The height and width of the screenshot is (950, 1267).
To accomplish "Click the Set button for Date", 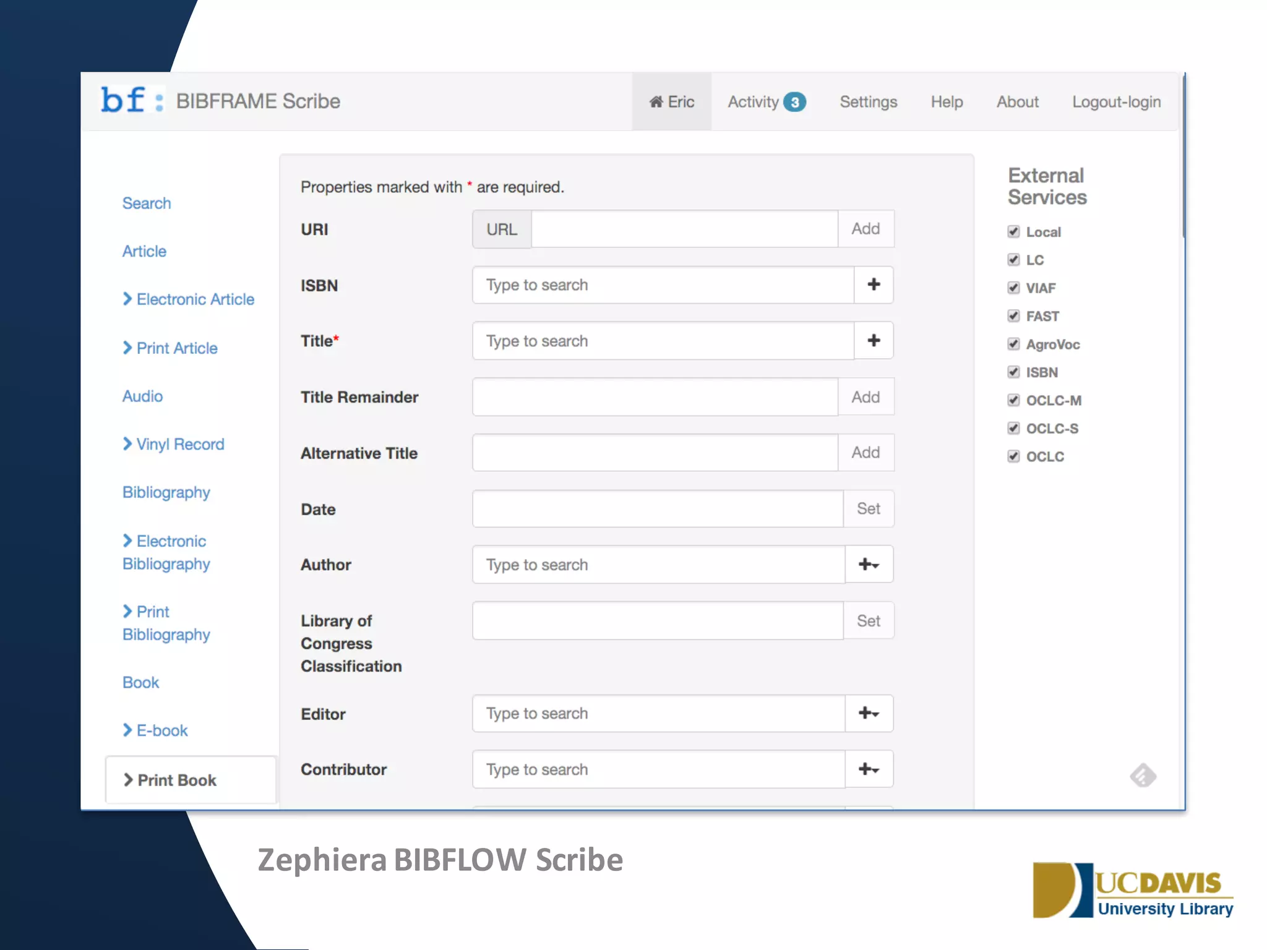I will pyautogui.click(x=869, y=508).
